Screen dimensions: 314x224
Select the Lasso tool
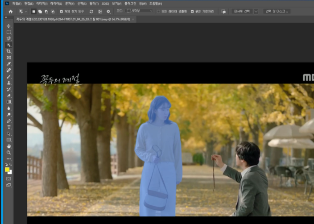point(8,38)
